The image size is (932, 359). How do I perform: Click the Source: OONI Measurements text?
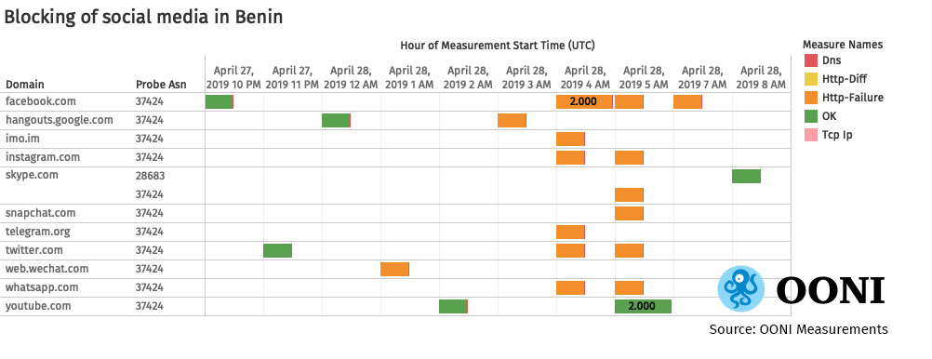point(798,329)
